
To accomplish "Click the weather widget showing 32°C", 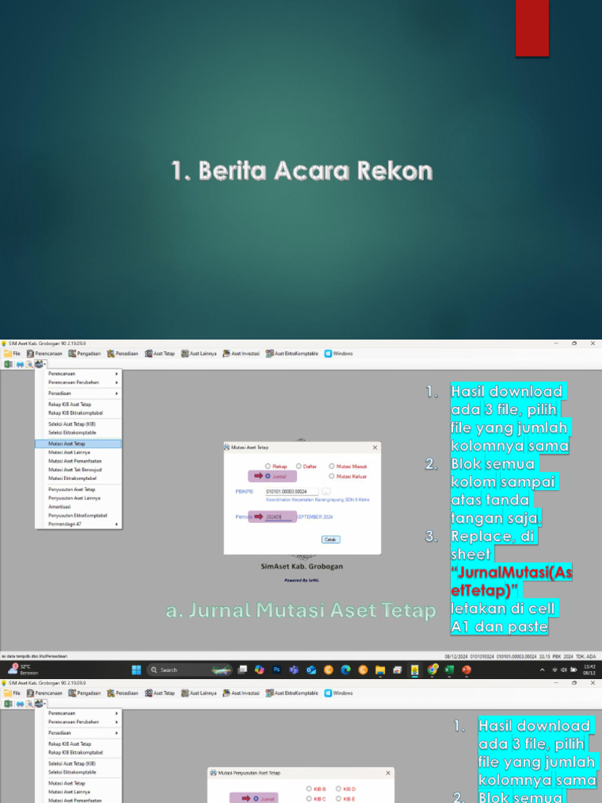I will click(23, 670).
